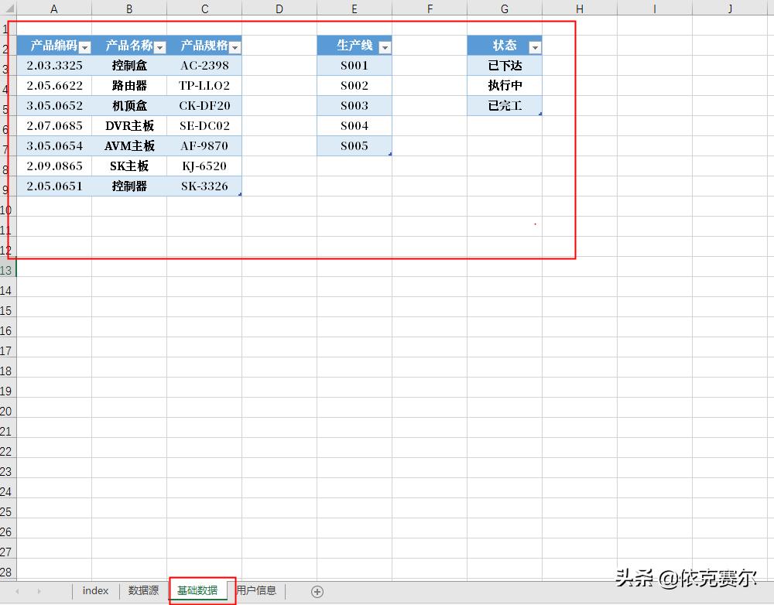This screenshot has width=774, height=605.
Task: Select the cell containing 已完工
Action: coord(505,105)
